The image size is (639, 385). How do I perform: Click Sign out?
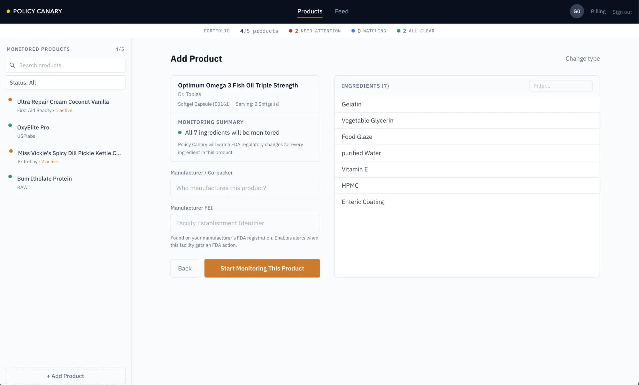point(622,12)
